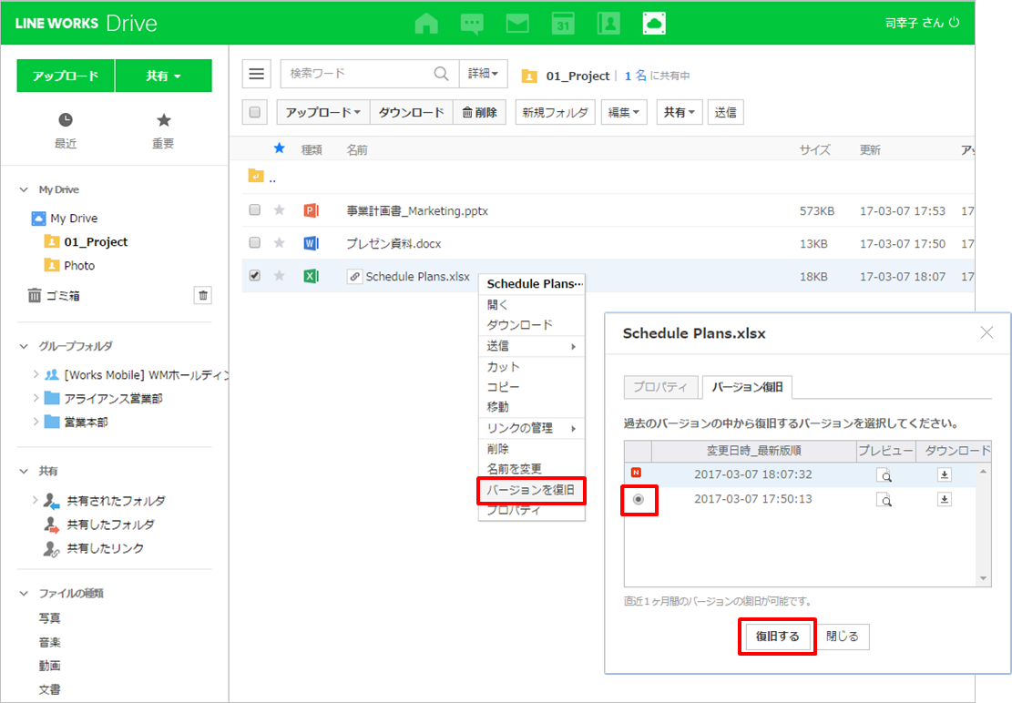Click the 検索ワード search field
Viewport: 1012px width, 703px height.
point(355,74)
